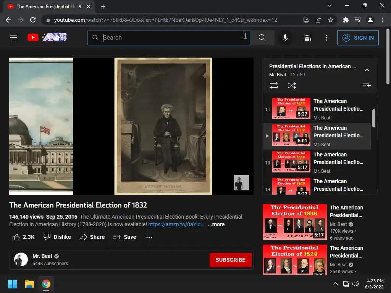391x293 pixels.
Task: Share this page from address bar
Action: 318,20
